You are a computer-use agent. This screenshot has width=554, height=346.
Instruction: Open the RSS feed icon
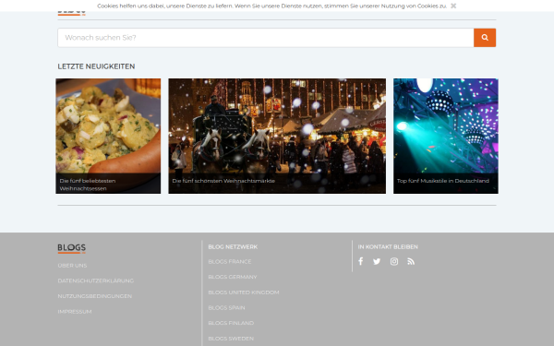pos(411,261)
